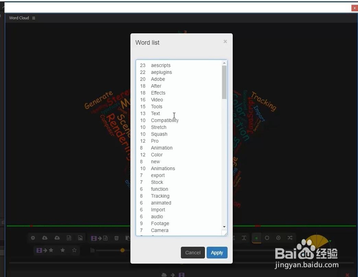Click the image file export icon

pyautogui.click(x=80, y=238)
